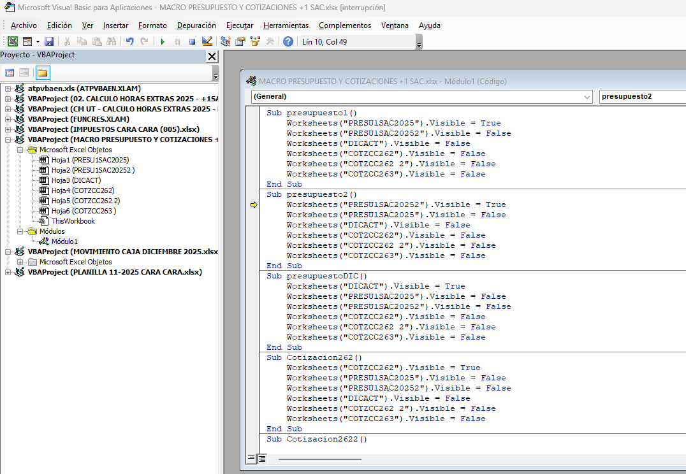
Task: Open the Properties Window icon
Action: pos(240,41)
